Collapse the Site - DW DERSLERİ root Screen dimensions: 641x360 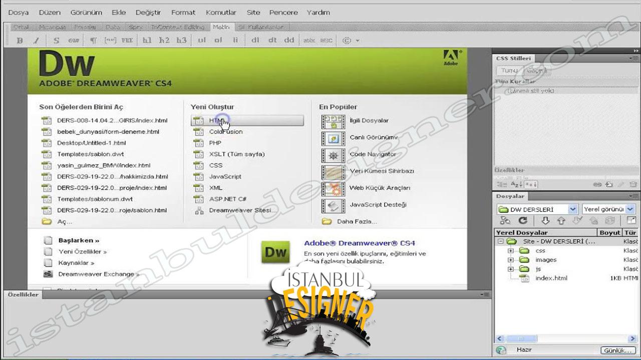coord(500,241)
